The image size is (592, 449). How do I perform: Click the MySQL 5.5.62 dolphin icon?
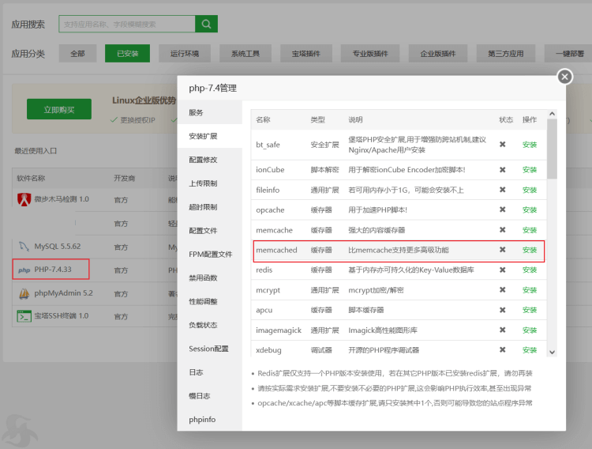24,247
